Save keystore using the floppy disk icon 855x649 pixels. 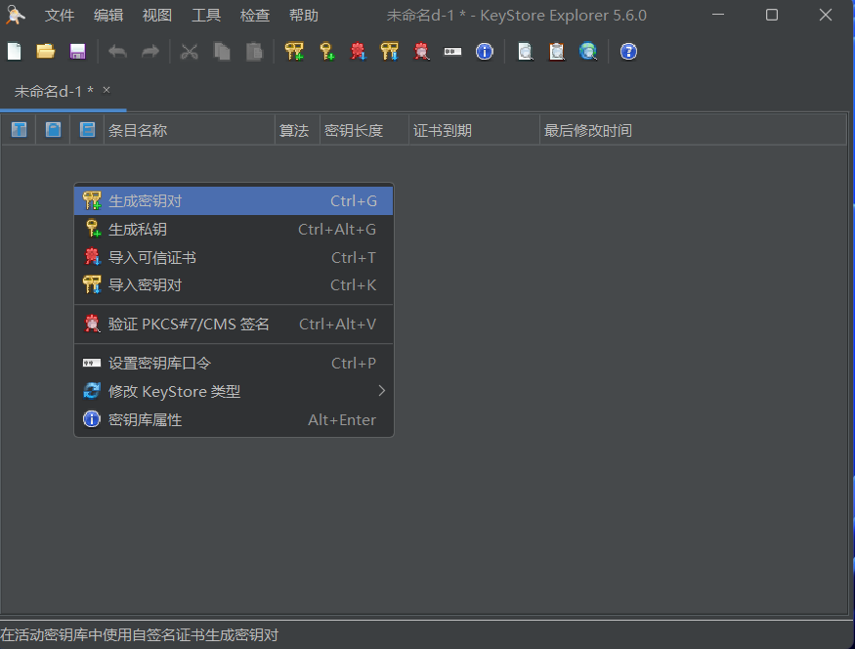(77, 52)
